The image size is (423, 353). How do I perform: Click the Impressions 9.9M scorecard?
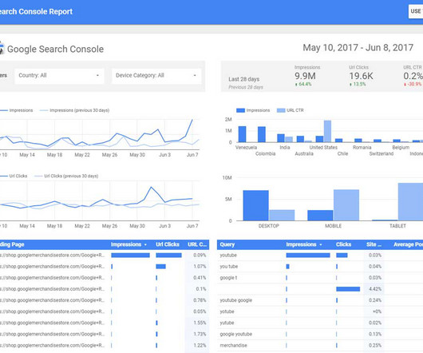coord(307,76)
